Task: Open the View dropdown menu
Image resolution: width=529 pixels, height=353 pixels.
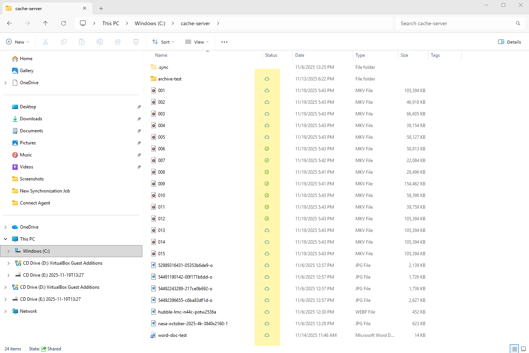Action: [x=197, y=42]
